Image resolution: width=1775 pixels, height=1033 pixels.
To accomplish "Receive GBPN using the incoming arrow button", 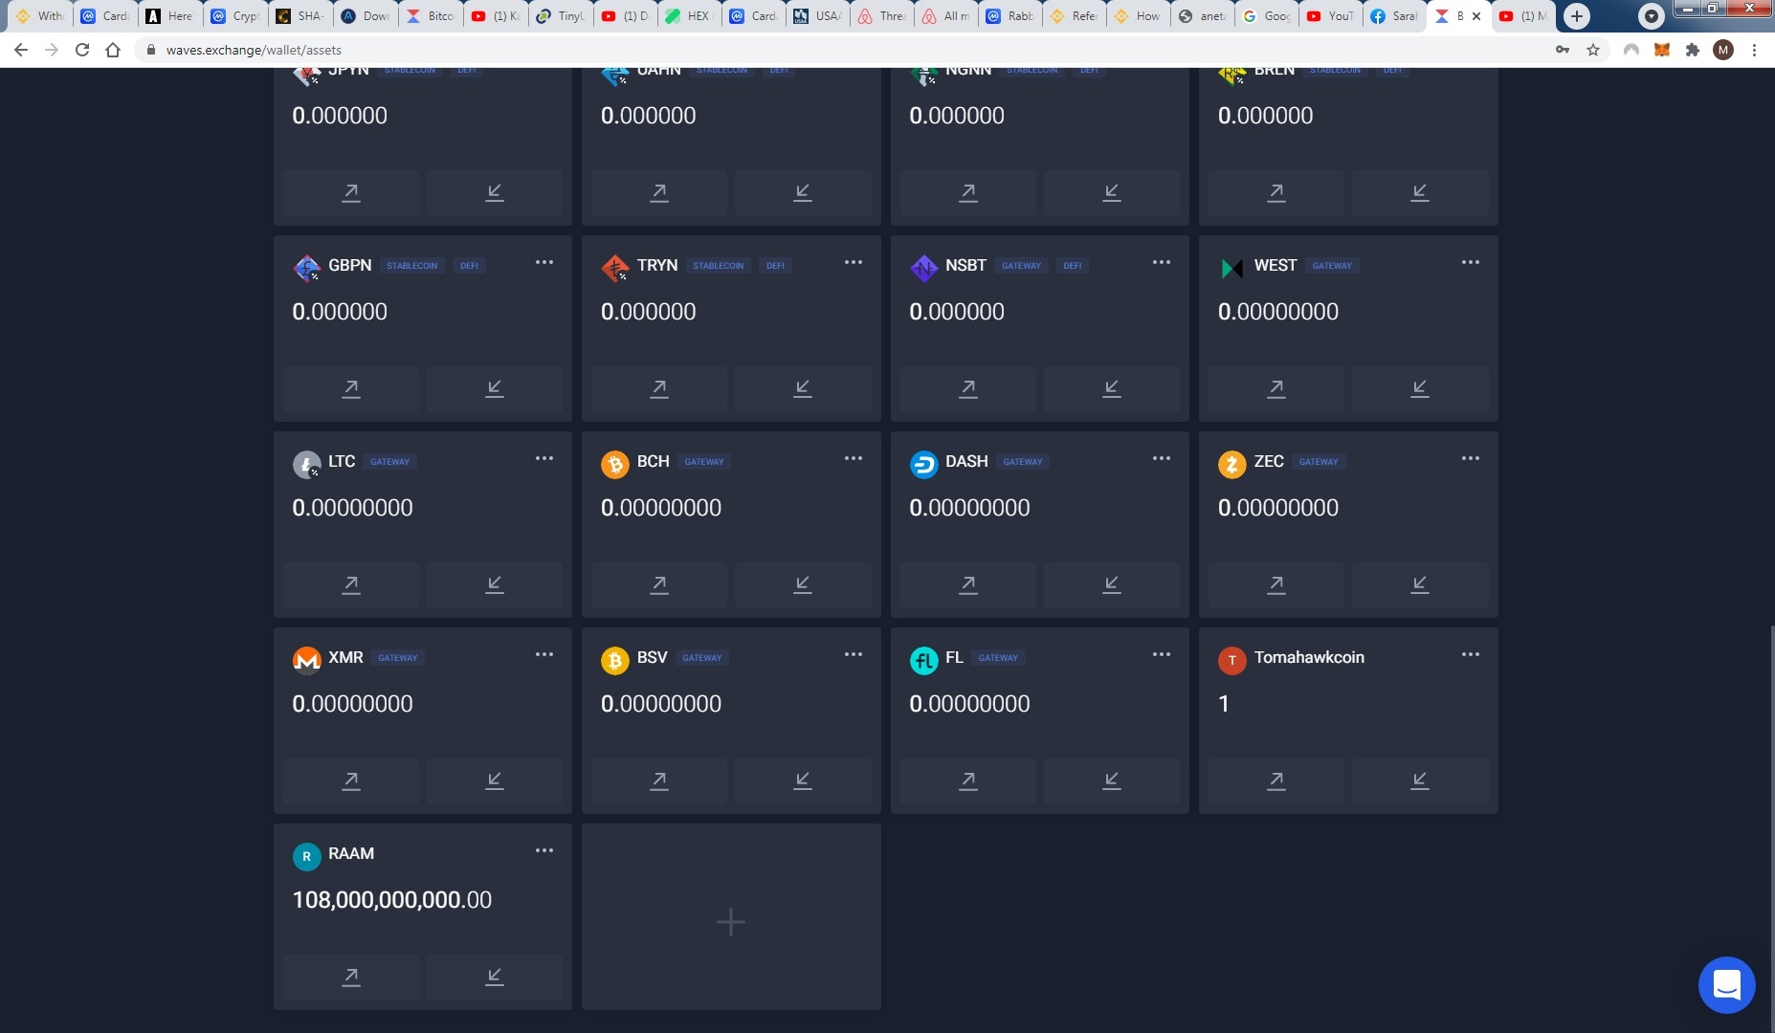I will tap(495, 389).
